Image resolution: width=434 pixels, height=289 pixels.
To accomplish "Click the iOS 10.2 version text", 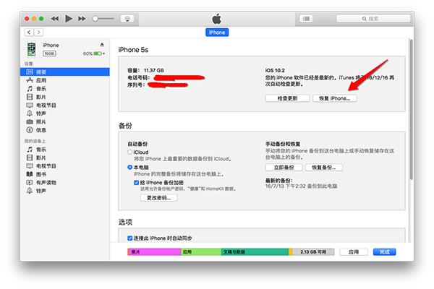I will click(275, 70).
